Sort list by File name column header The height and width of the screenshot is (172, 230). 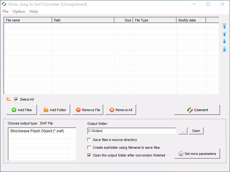tap(28, 20)
